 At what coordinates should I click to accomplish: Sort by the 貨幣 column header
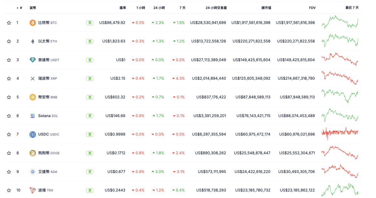point(33,8)
